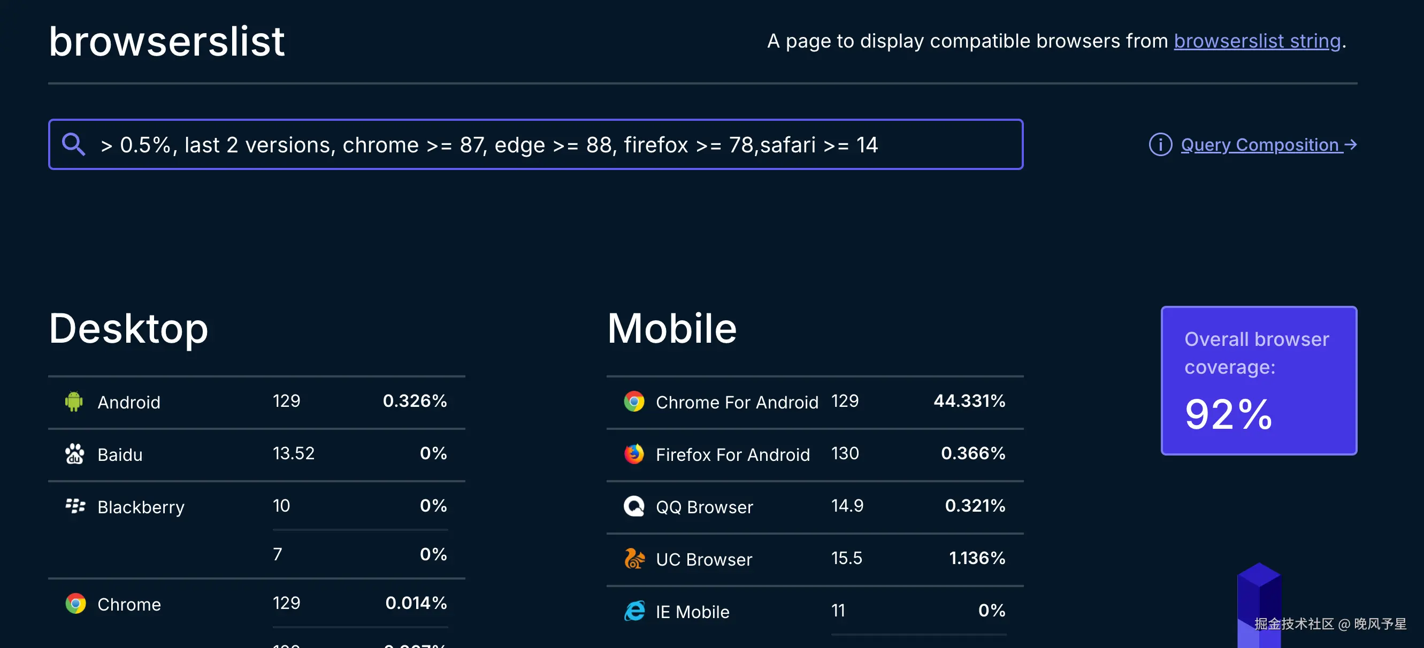Click the Blackberry logo icon

pos(75,506)
